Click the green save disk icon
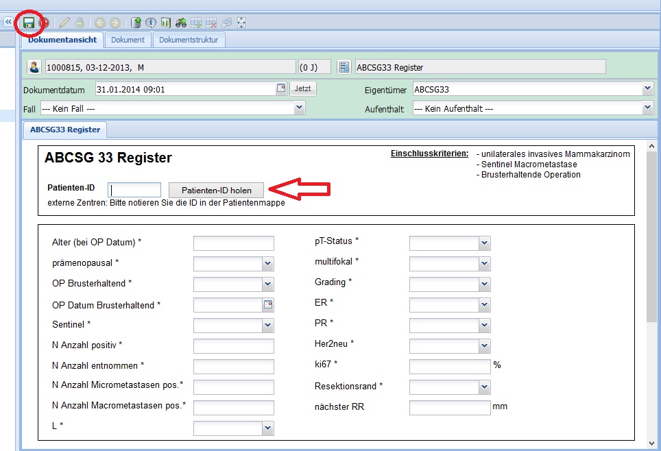The height and width of the screenshot is (451, 661). click(x=29, y=23)
